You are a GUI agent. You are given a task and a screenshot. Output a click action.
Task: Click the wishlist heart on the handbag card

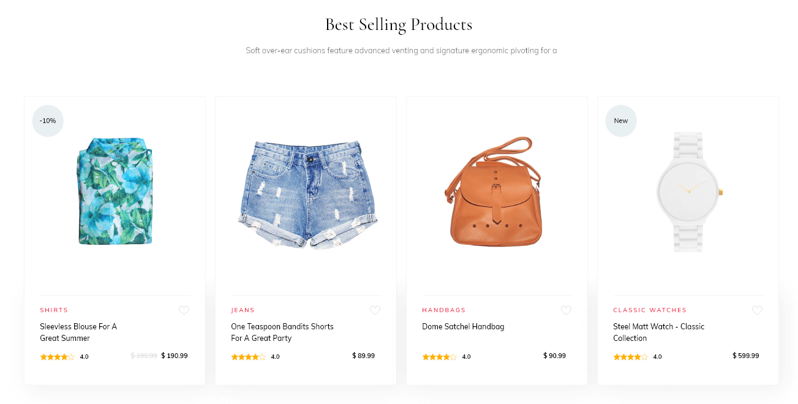point(566,310)
